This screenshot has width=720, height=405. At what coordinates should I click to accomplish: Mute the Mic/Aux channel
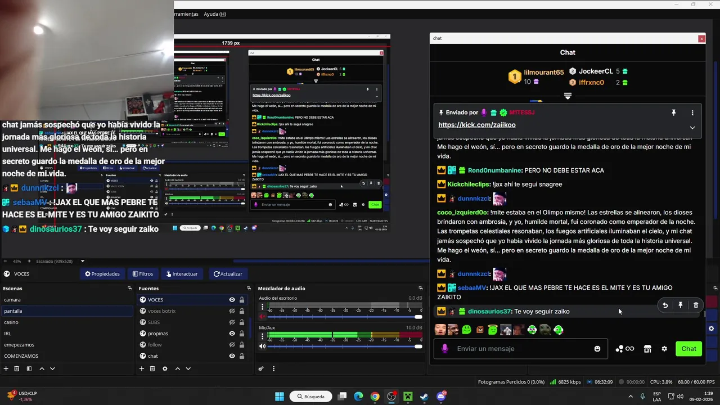262,346
